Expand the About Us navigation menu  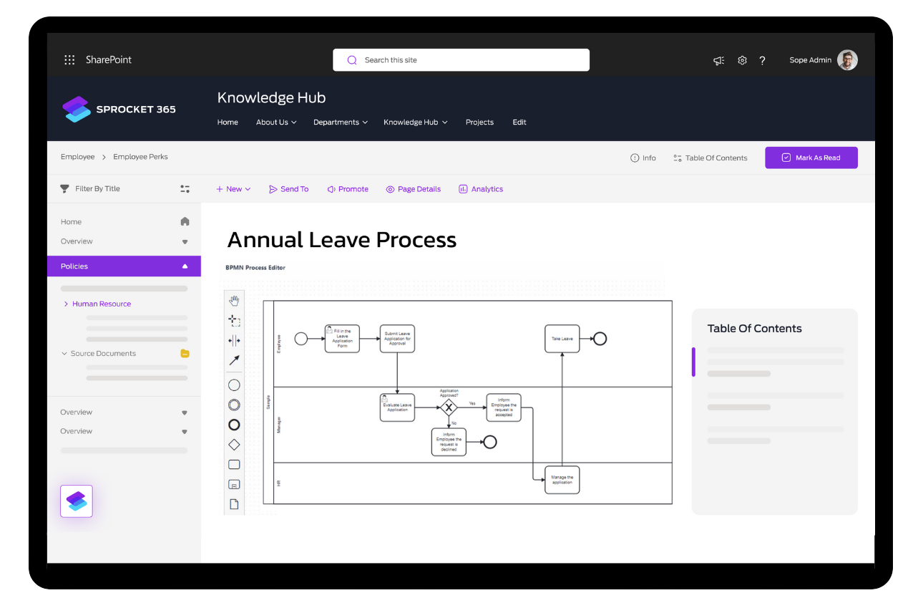(x=276, y=122)
